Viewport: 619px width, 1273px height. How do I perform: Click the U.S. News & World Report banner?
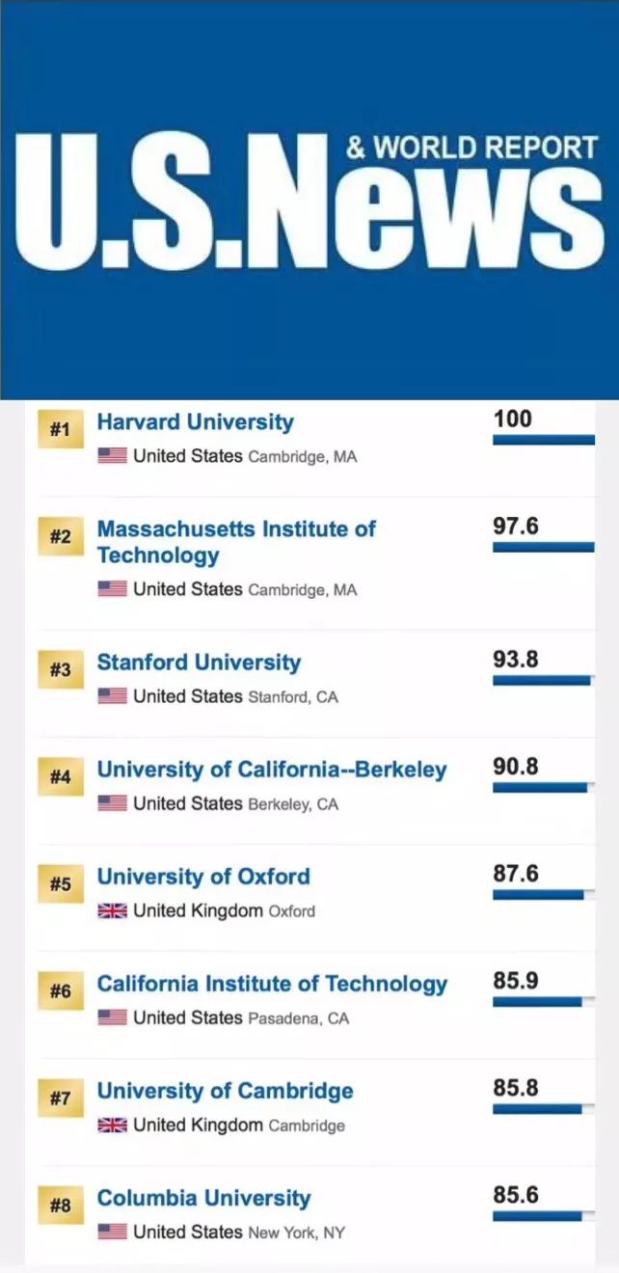[x=309, y=200]
